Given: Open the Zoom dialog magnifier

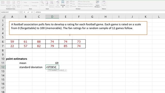Looking at the screenshot, I should tap(42, 3).
